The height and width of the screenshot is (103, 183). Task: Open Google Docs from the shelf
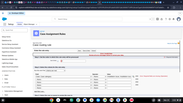pyautogui.click(x=118, y=100)
